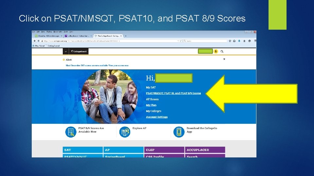Viewport: 314px width, 176px height.
Task: Open the Bookmarks menu
Action: [x=58, y=32]
